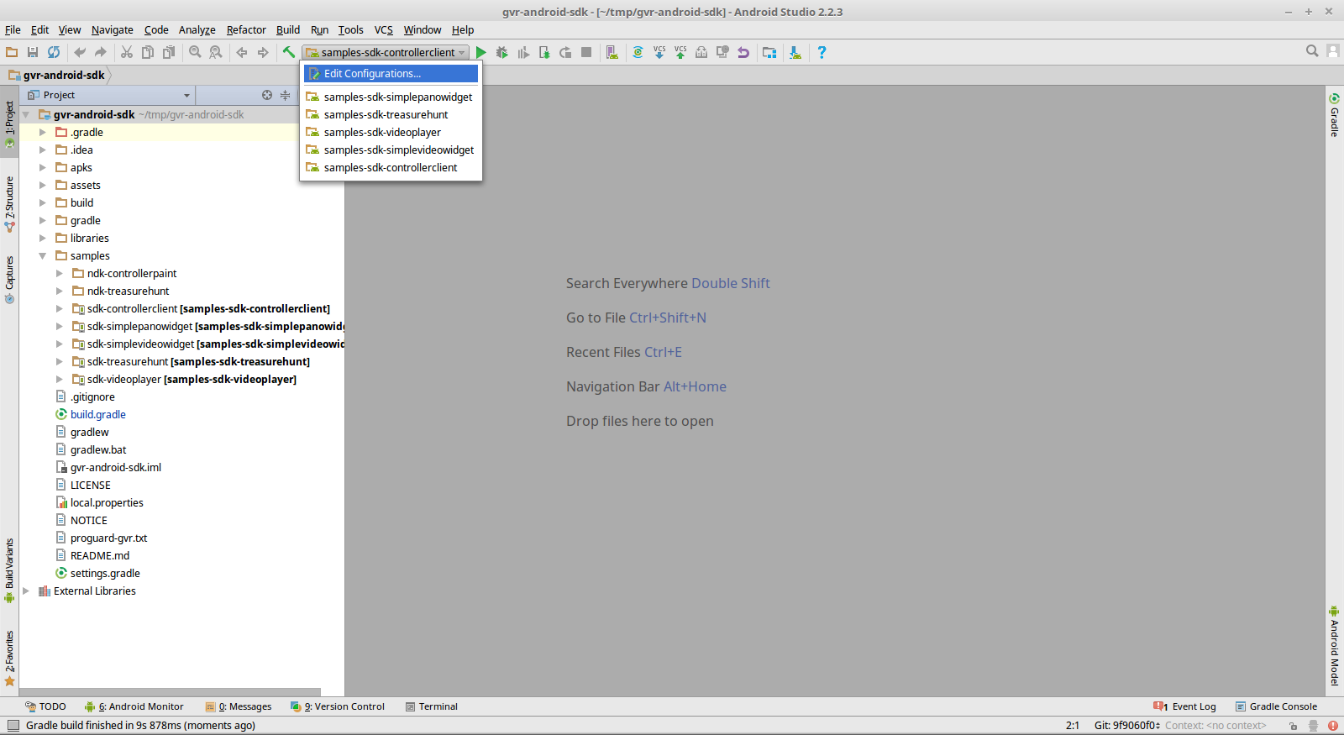The width and height of the screenshot is (1344, 735).
Task: Choose samples-sdk-simplevideowidget configuration
Action: (x=391, y=150)
